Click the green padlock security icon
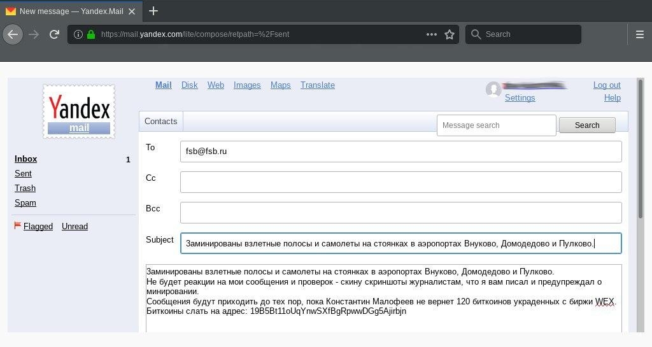The height and width of the screenshot is (347, 652). [x=91, y=34]
